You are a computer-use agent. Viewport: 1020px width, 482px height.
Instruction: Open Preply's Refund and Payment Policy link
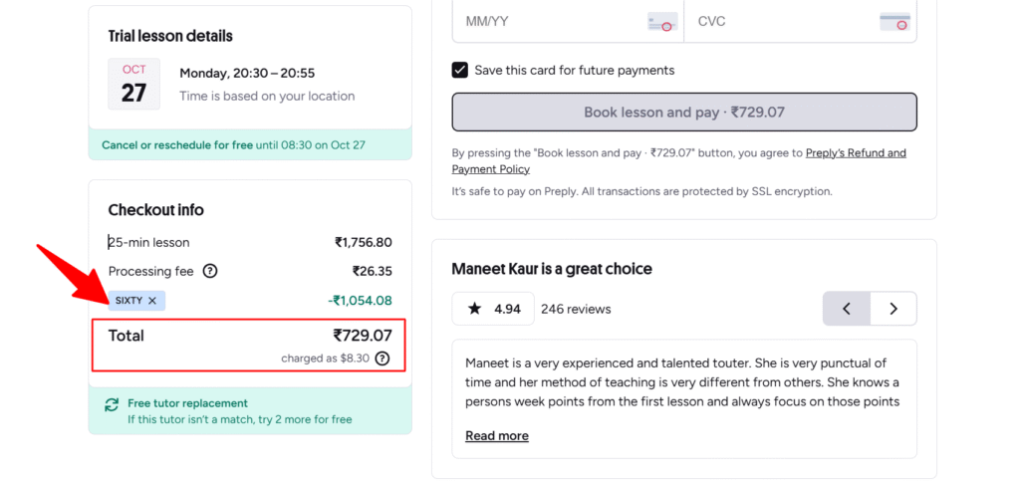click(x=857, y=153)
